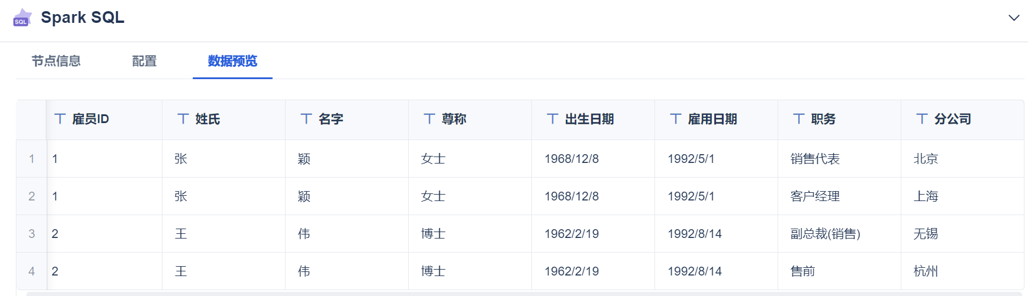Collapse the Spark SQL panel chevron

coord(1013,18)
